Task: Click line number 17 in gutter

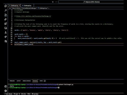Action: [11, 42]
